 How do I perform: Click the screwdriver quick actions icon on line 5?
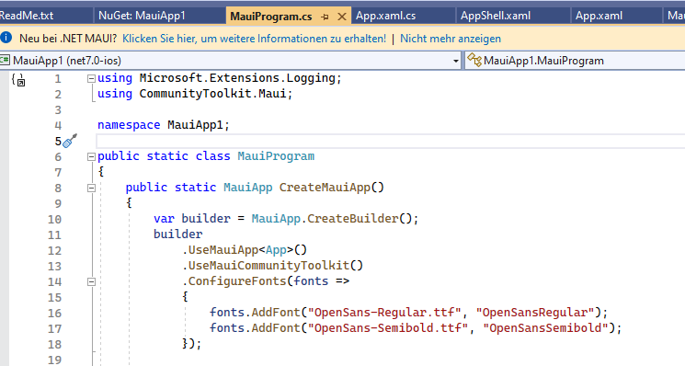pyautogui.click(x=70, y=141)
